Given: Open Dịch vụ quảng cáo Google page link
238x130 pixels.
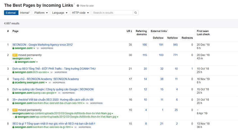Looking at the screenshot, I should [53, 89].
